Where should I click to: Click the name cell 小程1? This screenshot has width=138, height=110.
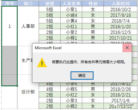tap(71, 38)
